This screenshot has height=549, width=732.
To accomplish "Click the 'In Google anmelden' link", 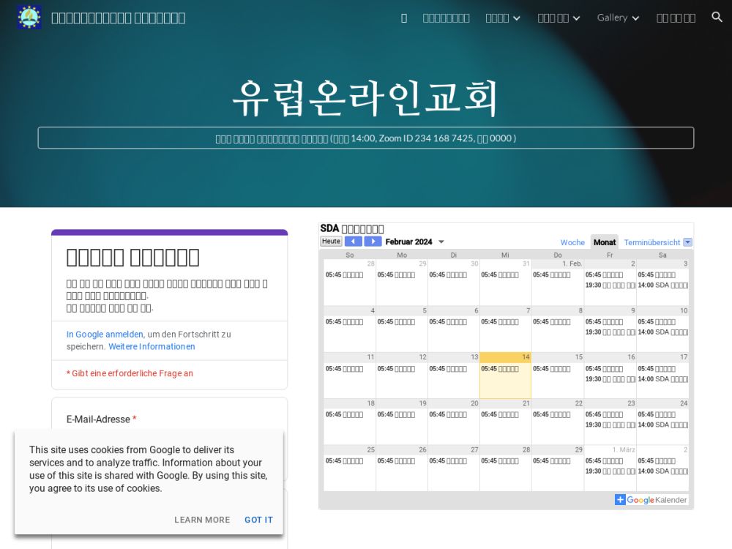I will (105, 335).
